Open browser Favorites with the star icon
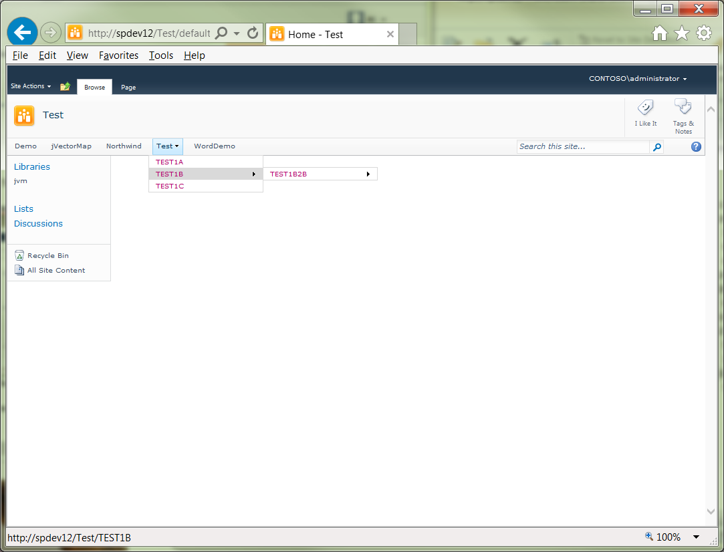724x552 pixels. [x=681, y=32]
